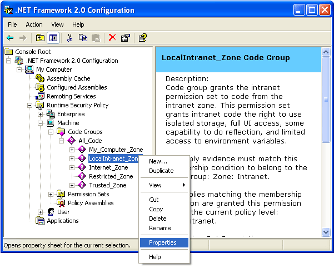
Task: Choose Properties from the context menu
Action: 162,242
